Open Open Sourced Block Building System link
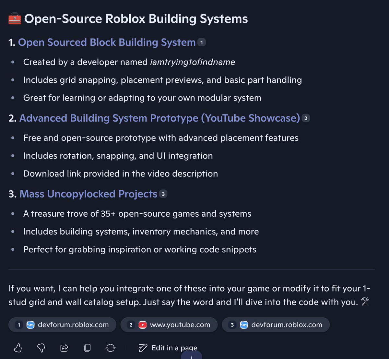The width and height of the screenshot is (389, 359). [107, 42]
